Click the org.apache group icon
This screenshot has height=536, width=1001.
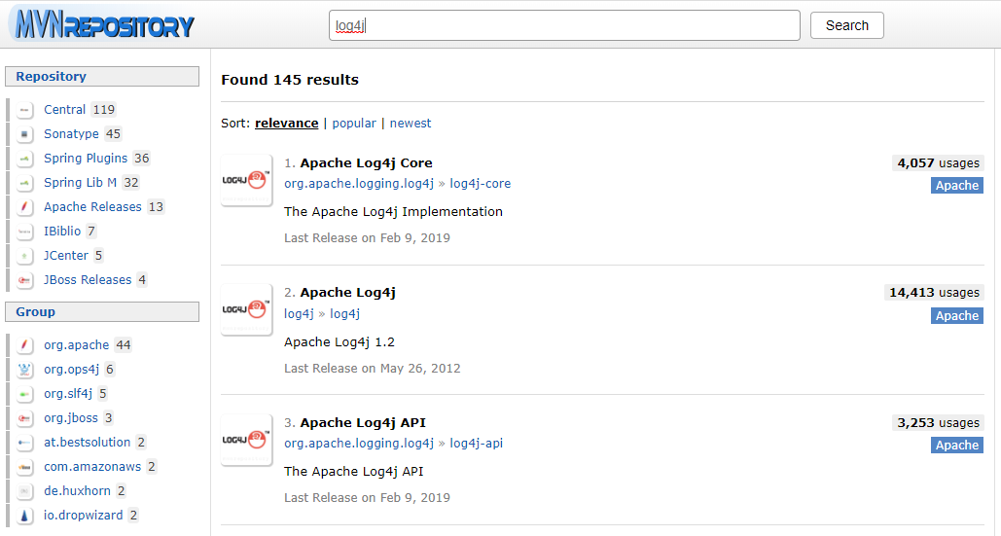[24, 345]
